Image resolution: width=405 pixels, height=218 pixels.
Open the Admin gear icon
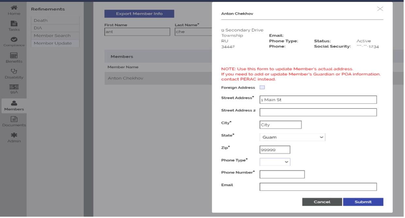tap(14, 136)
